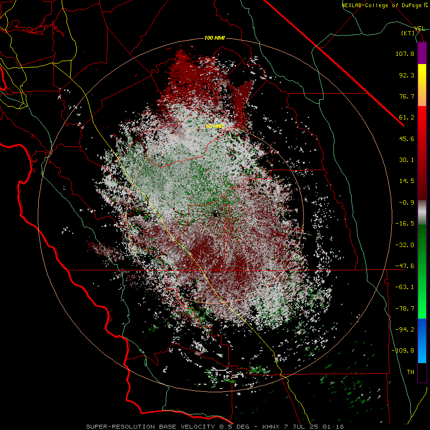Select the 92.3 scale value
The image size is (430, 430).
click(407, 75)
